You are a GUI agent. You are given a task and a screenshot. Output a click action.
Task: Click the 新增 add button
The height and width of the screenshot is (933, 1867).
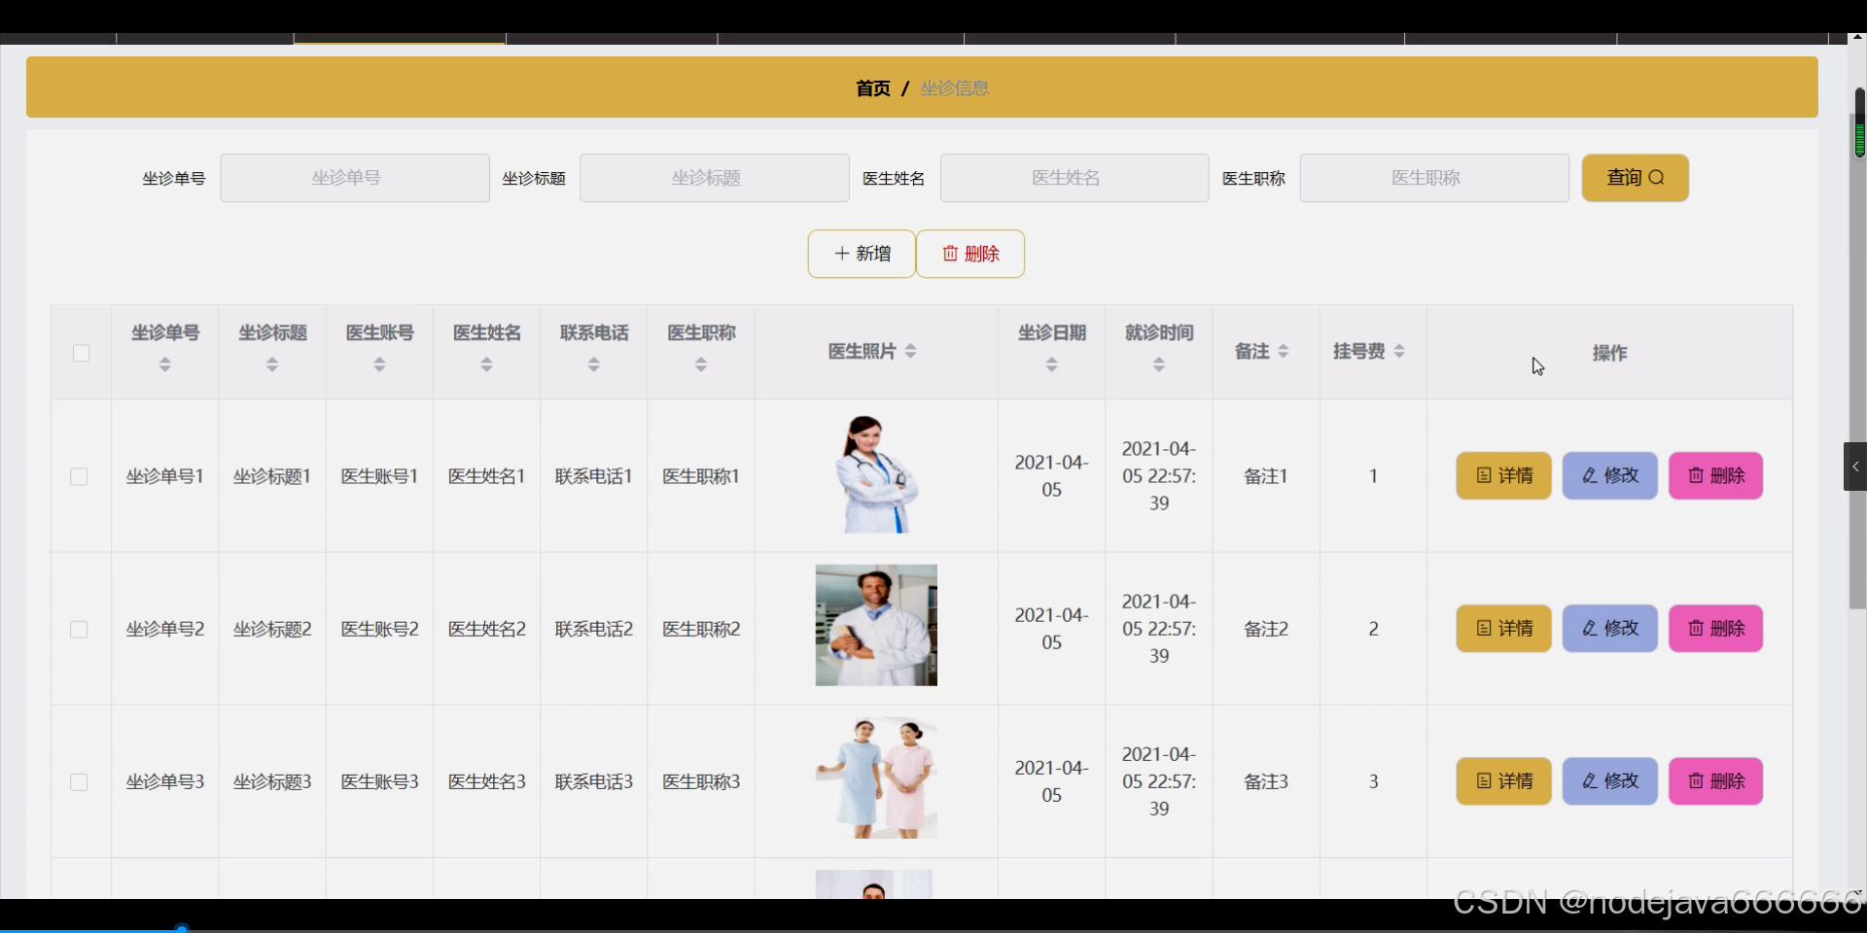click(x=862, y=254)
